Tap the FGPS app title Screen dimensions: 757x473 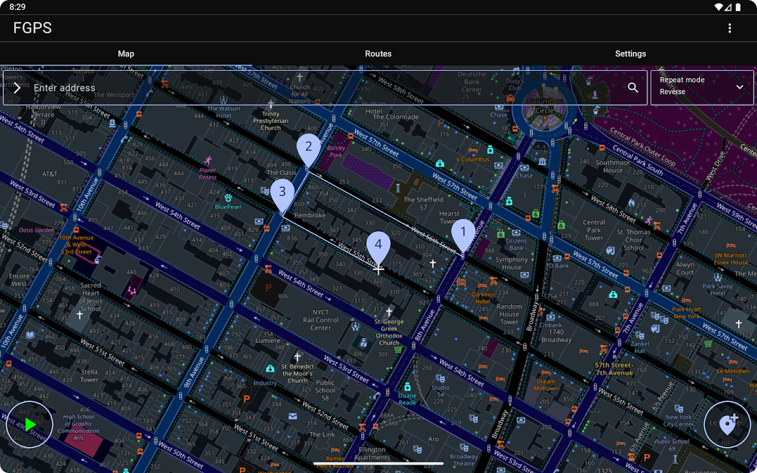point(33,28)
